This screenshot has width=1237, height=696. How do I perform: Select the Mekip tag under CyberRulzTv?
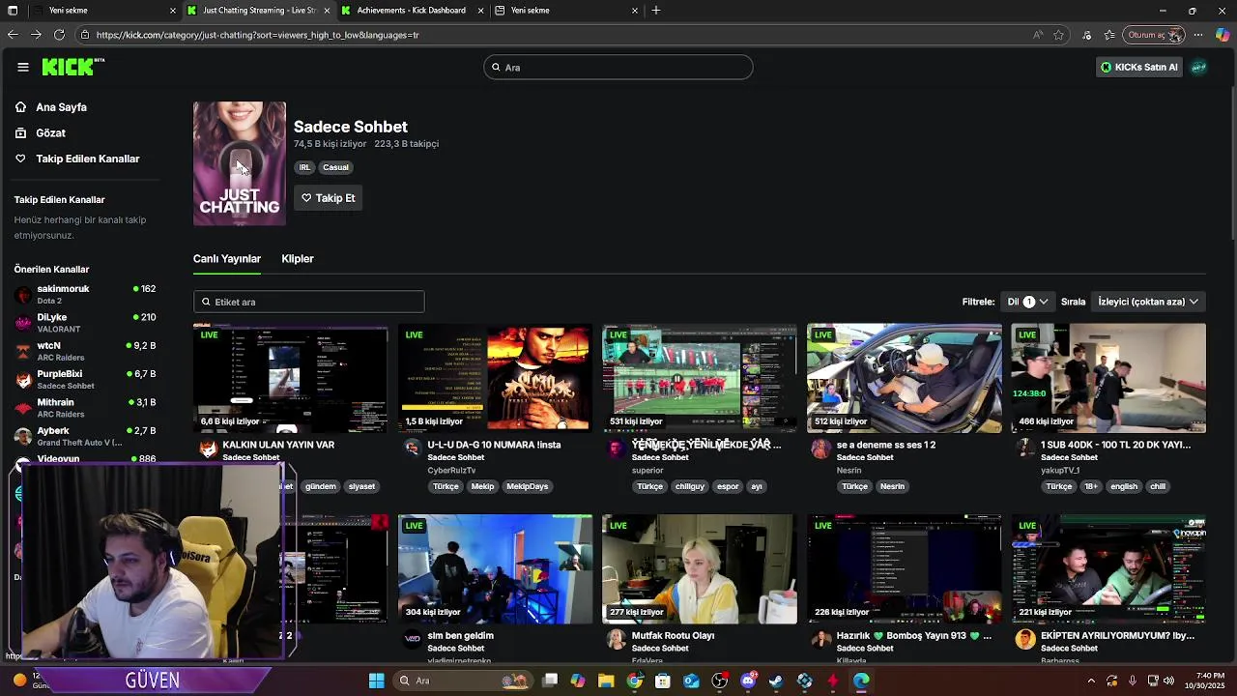pyautogui.click(x=482, y=486)
